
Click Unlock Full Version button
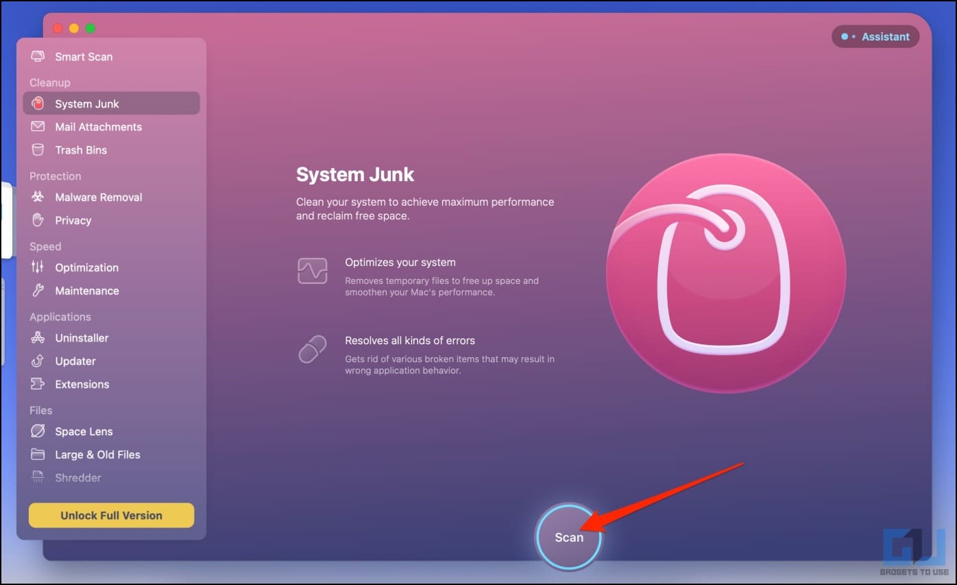(x=111, y=516)
